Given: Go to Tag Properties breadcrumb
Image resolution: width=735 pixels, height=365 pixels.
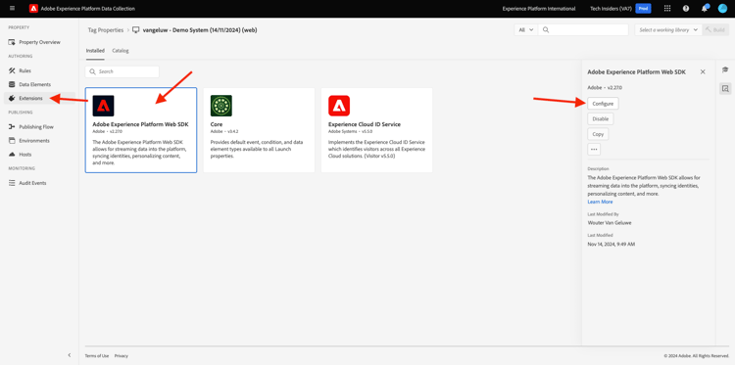Looking at the screenshot, I should click(x=105, y=30).
